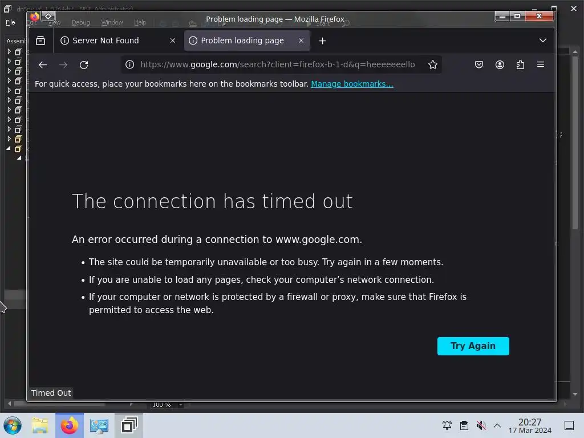Select the first assembly icon in dnSpy tree
The image size is (584, 438).
(x=18, y=51)
